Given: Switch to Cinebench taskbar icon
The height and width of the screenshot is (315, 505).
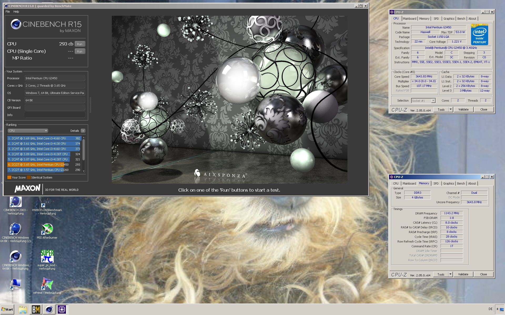Looking at the screenshot, I should (x=49, y=309).
